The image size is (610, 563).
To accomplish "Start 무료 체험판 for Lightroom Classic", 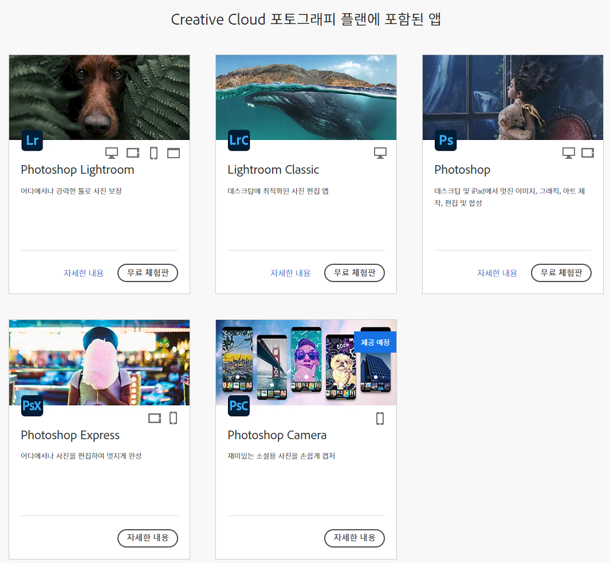I will tap(355, 273).
